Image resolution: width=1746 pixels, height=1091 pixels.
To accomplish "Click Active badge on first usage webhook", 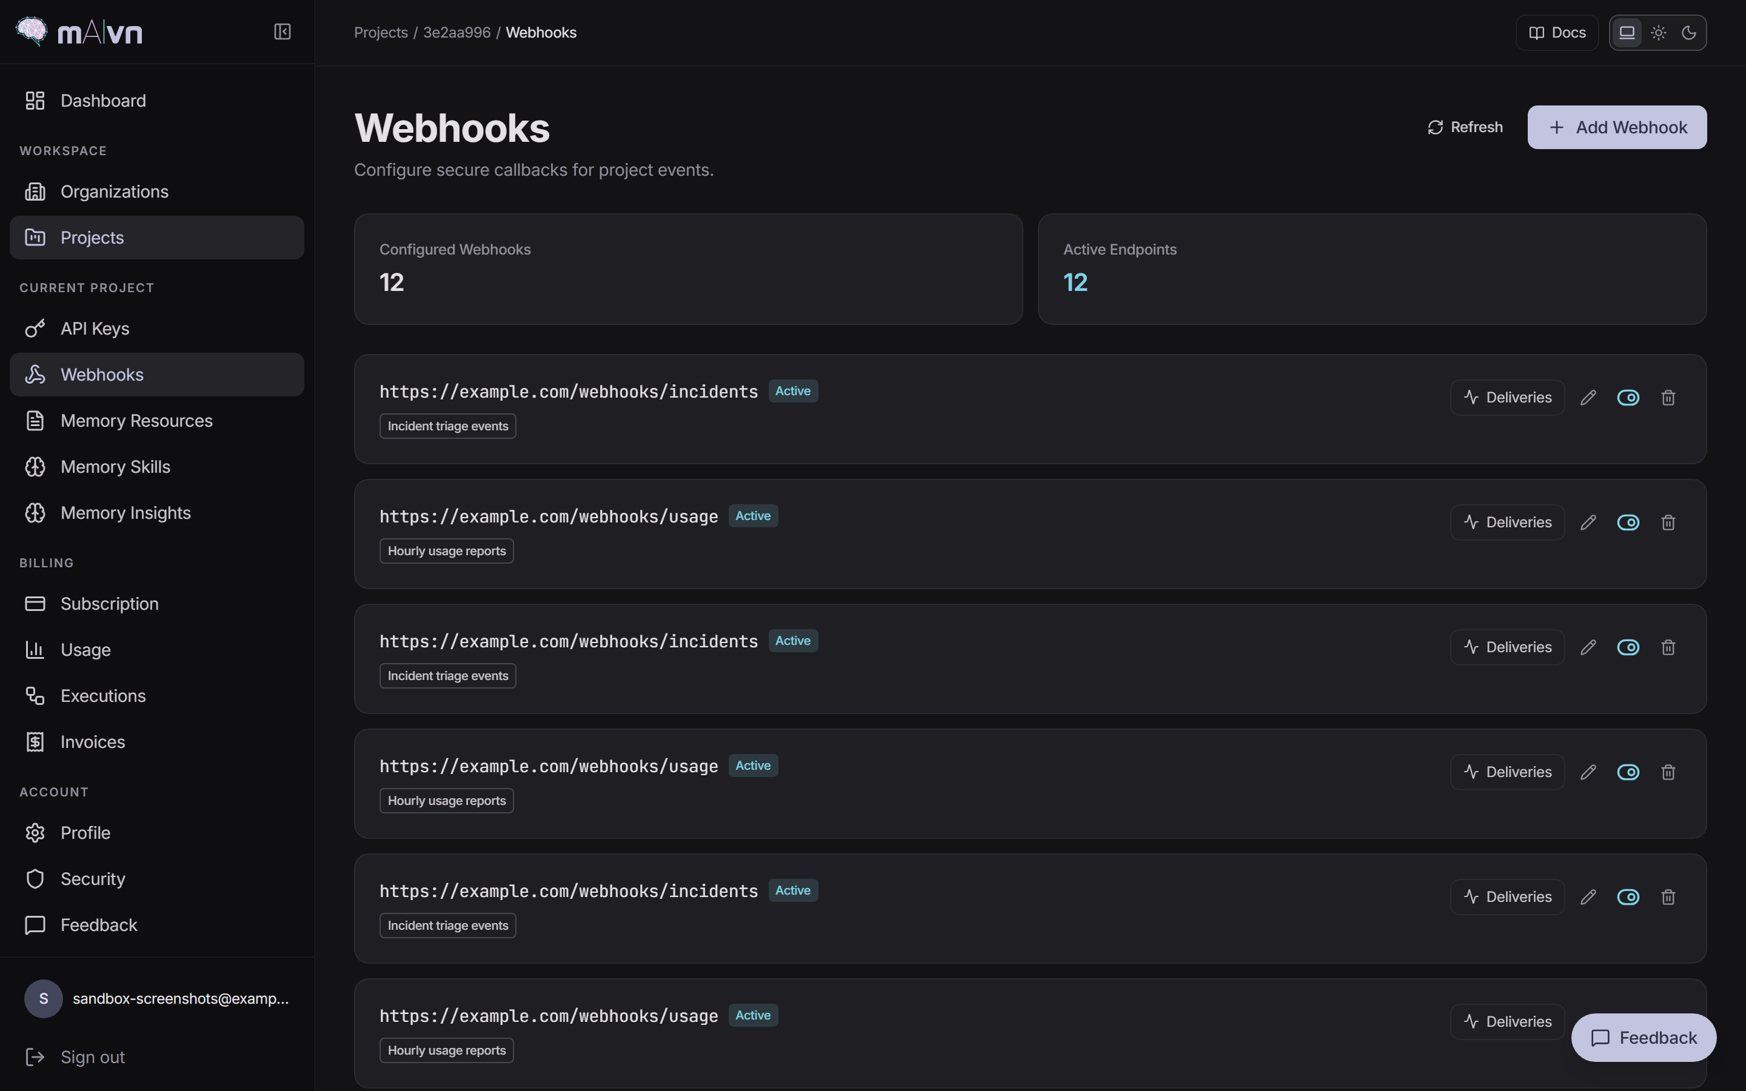I will click(753, 516).
